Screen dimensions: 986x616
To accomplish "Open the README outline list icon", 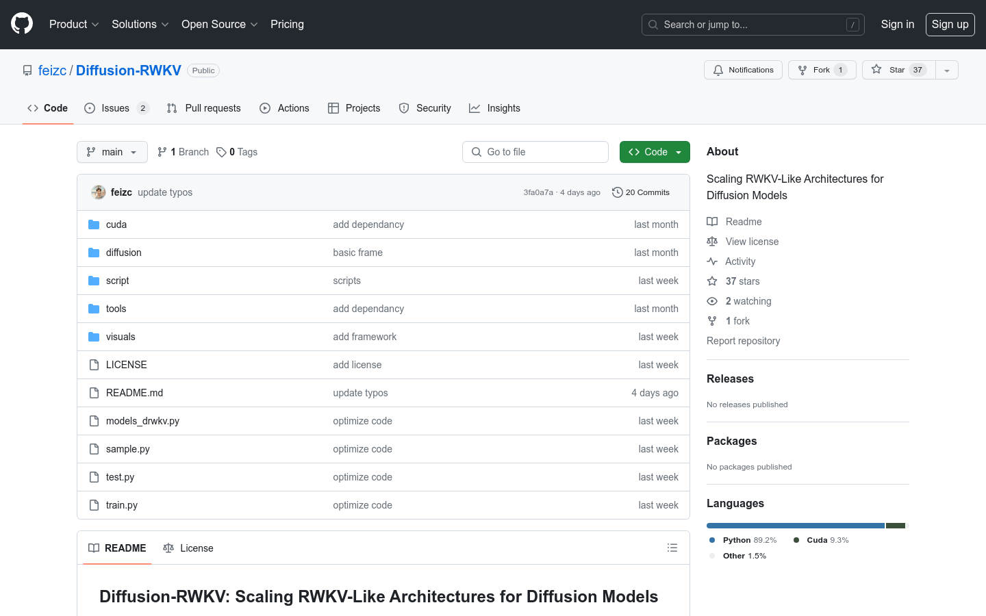I will (x=672, y=548).
